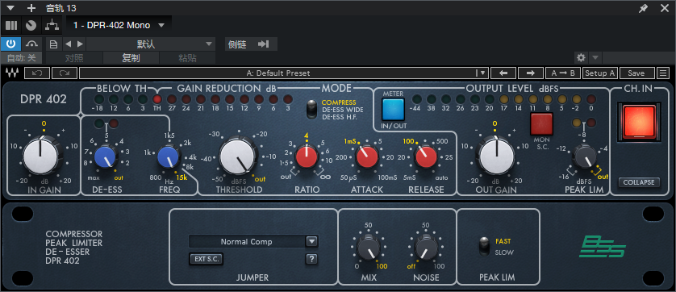The height and width of the screenshot is (292, 676).
Task: Click the Waves undo arrow
Action: (x=37, y=73)
